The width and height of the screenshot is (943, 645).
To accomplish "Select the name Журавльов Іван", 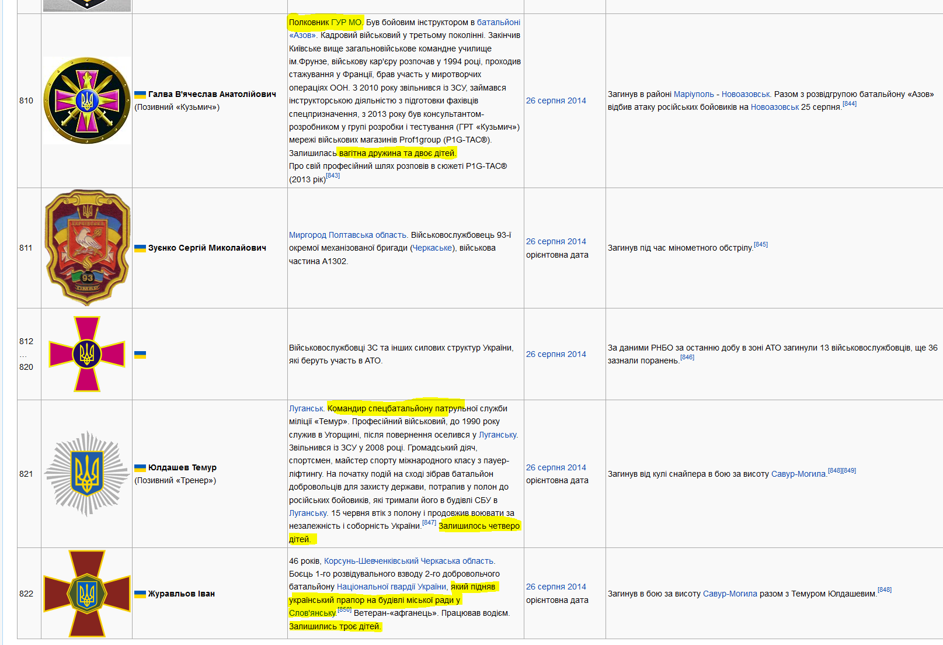I will (182, 594).
